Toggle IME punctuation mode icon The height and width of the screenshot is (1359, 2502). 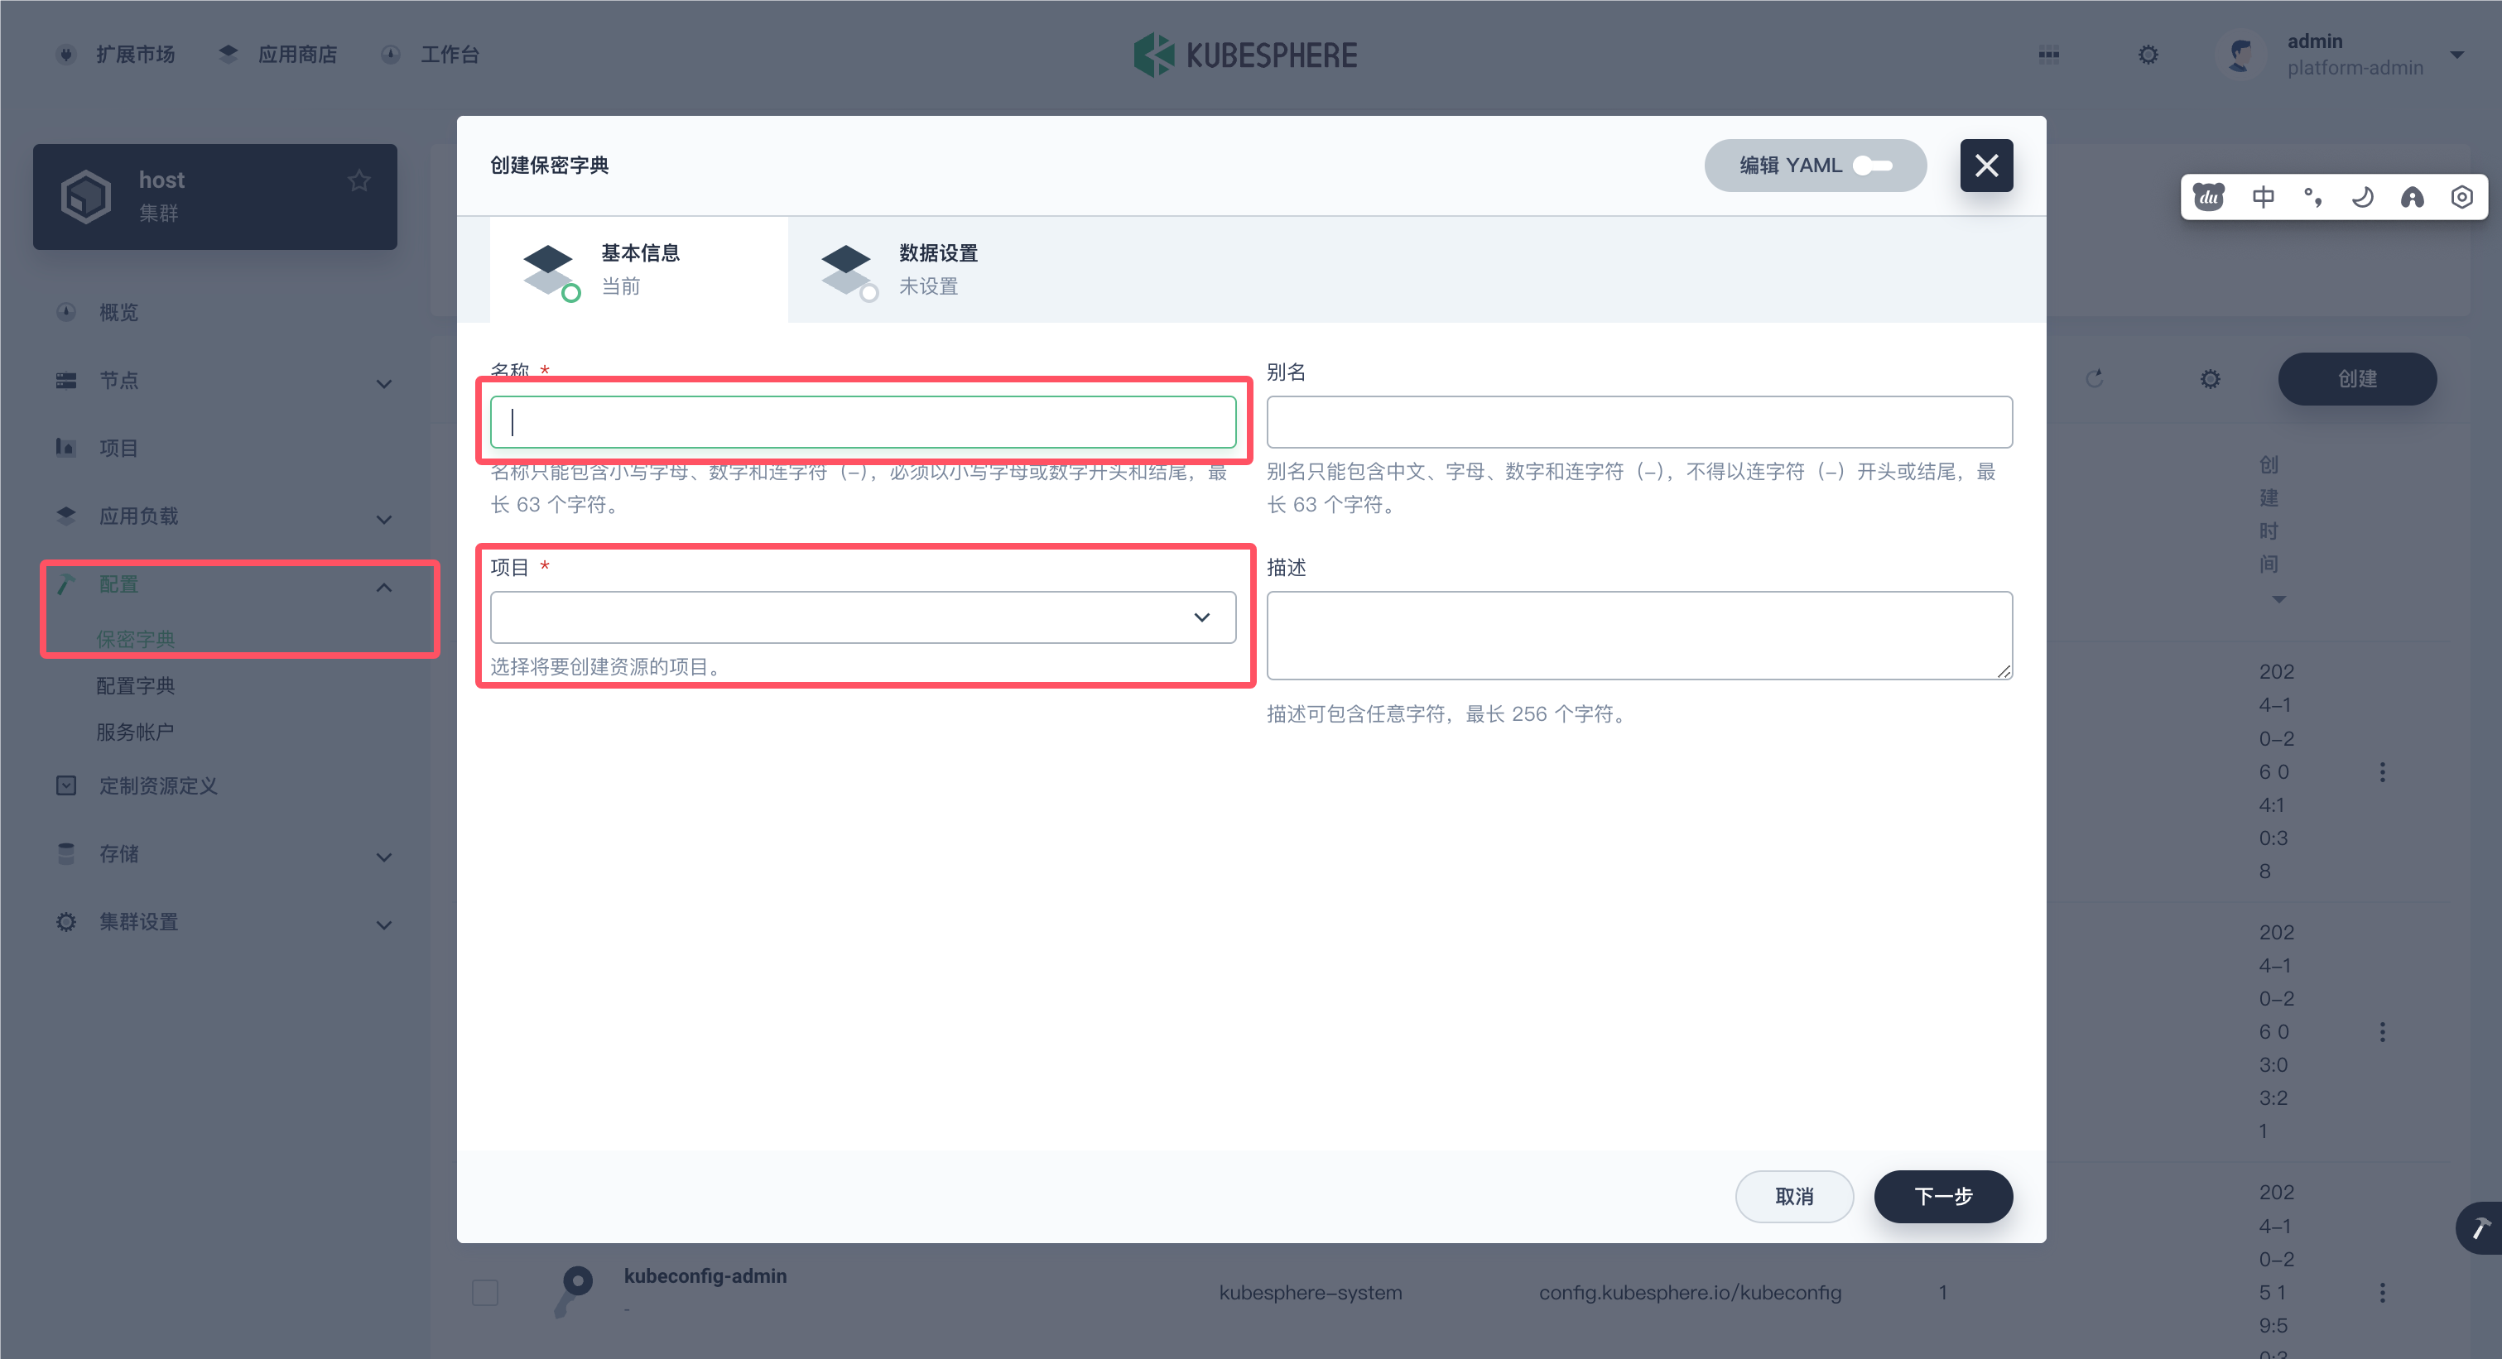click(2312, 197)
